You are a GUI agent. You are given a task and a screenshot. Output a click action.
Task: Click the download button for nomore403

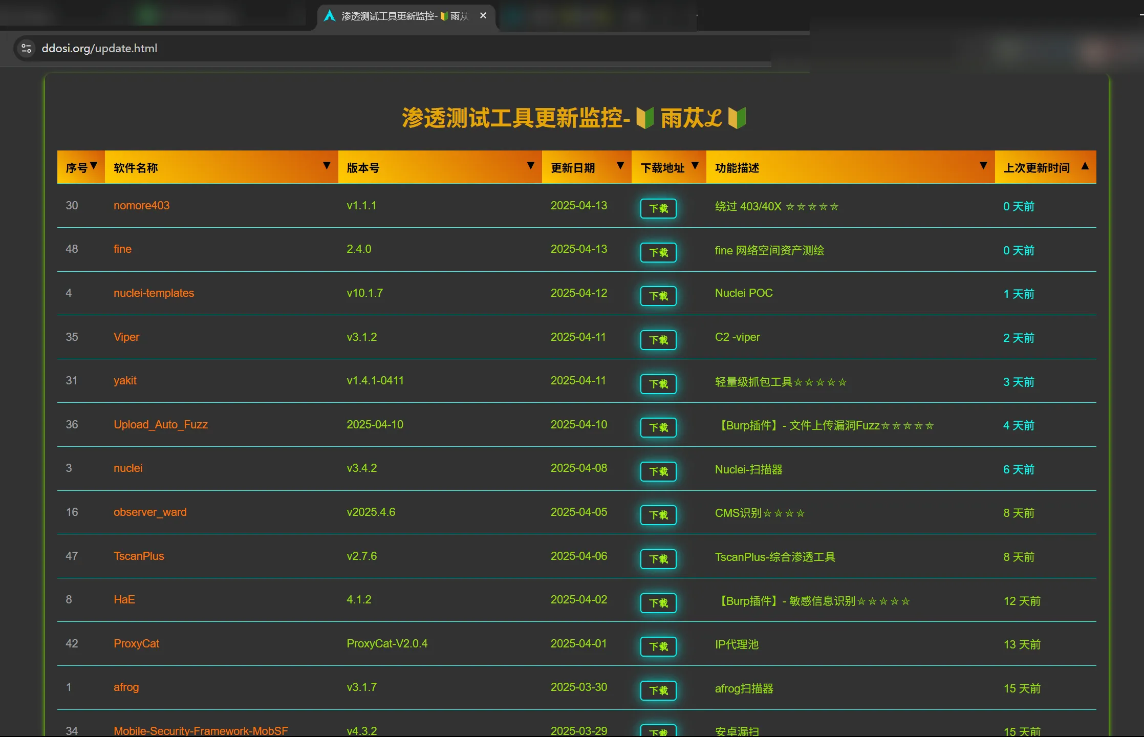(658, 208)
